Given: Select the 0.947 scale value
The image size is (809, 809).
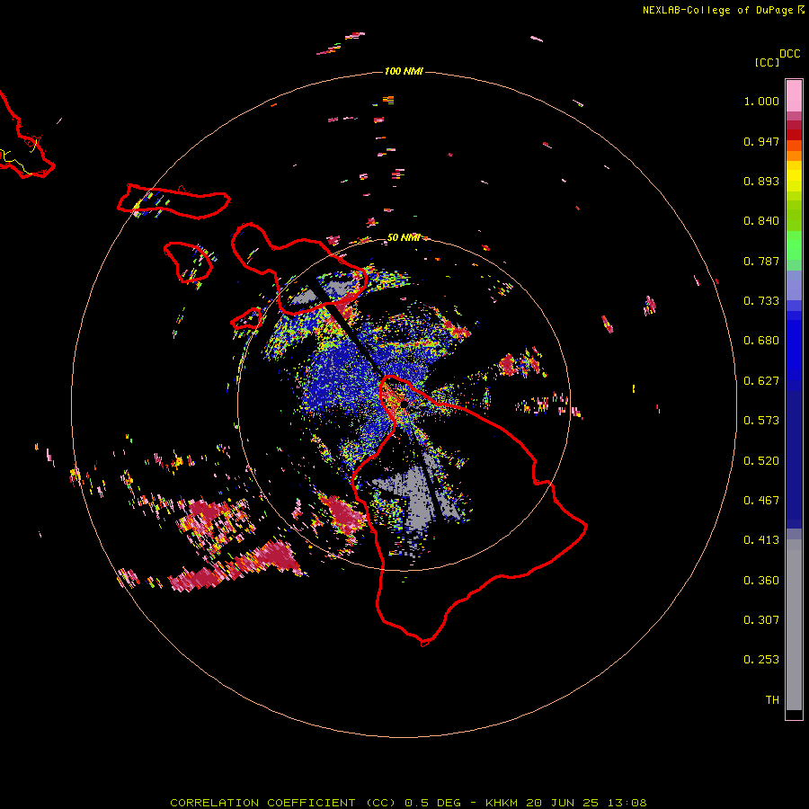Looking at the screenshot, I should (761, 141).
